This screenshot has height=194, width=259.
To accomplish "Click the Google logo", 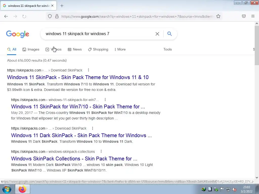I will click(18, 34).
